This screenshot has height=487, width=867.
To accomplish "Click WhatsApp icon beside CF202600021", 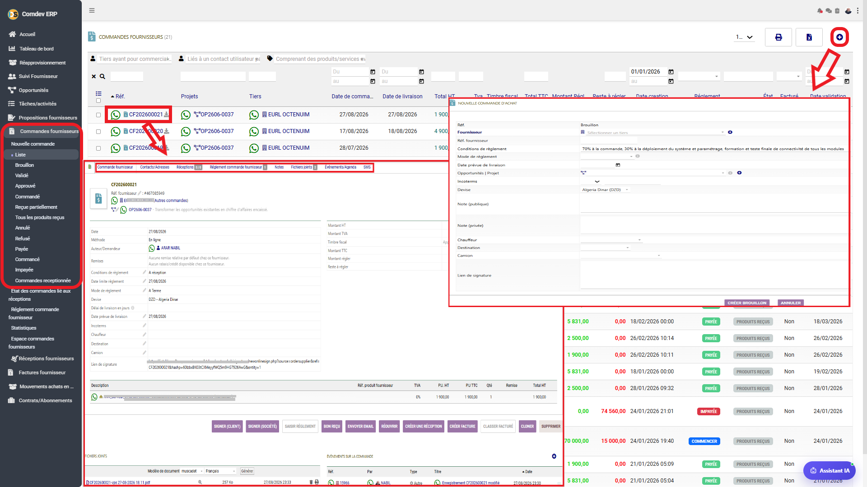I will pyautogui.click(x=116, y=115).
